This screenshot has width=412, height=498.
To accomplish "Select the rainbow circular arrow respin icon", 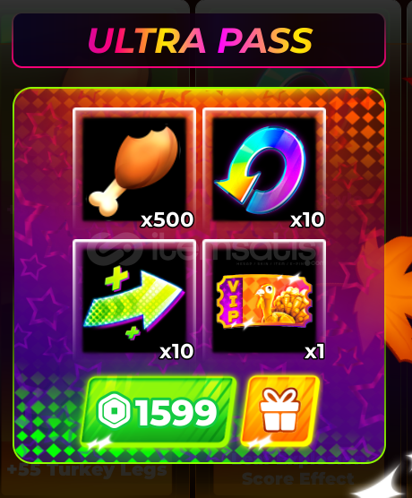I will click(261, 169).
